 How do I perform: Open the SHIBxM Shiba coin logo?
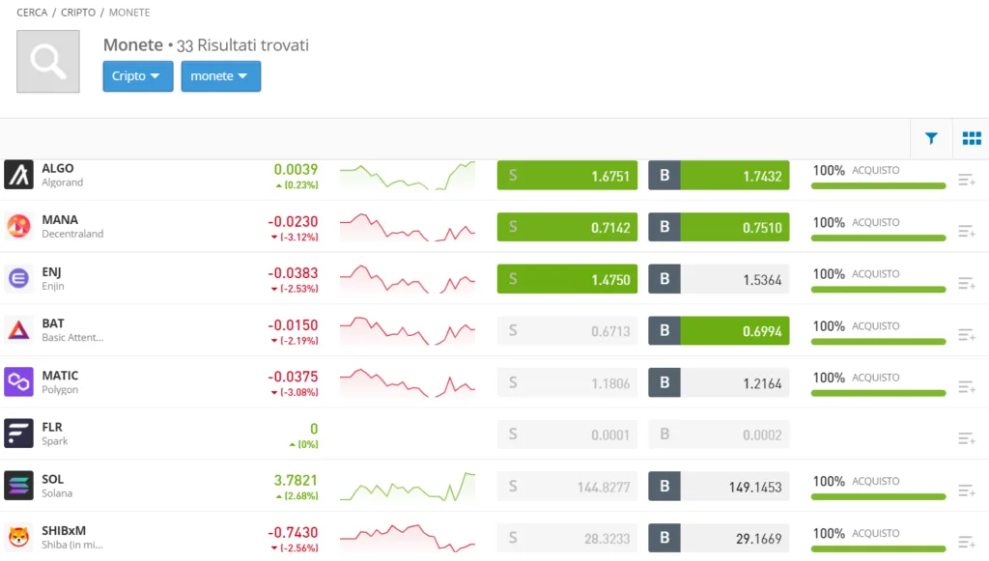pyautogui.click(x=19, y=537)
